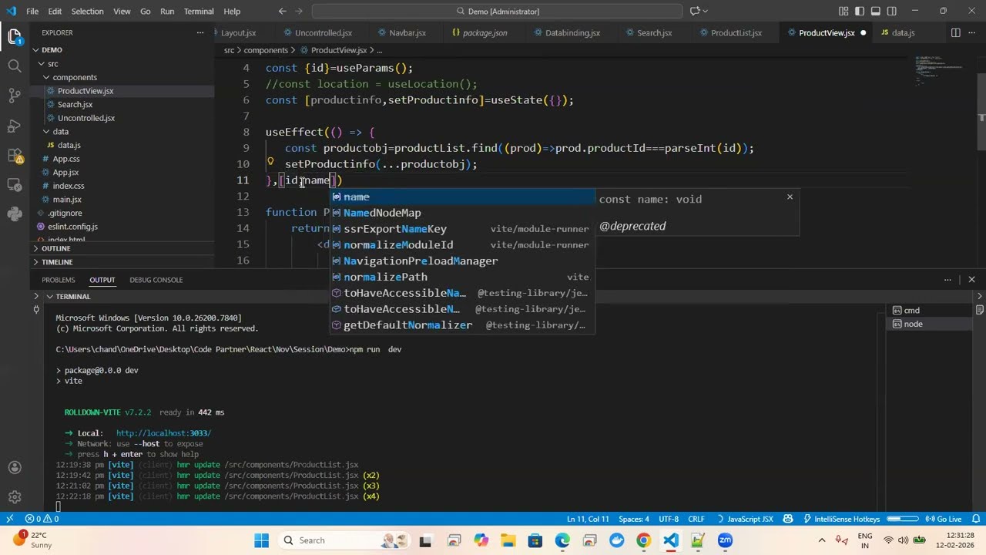Open the Source Control view
Viewport: 986px width, 555px height.
tap(15, 96)
